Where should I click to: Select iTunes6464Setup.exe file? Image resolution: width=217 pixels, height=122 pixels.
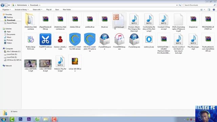click(119, 41)
